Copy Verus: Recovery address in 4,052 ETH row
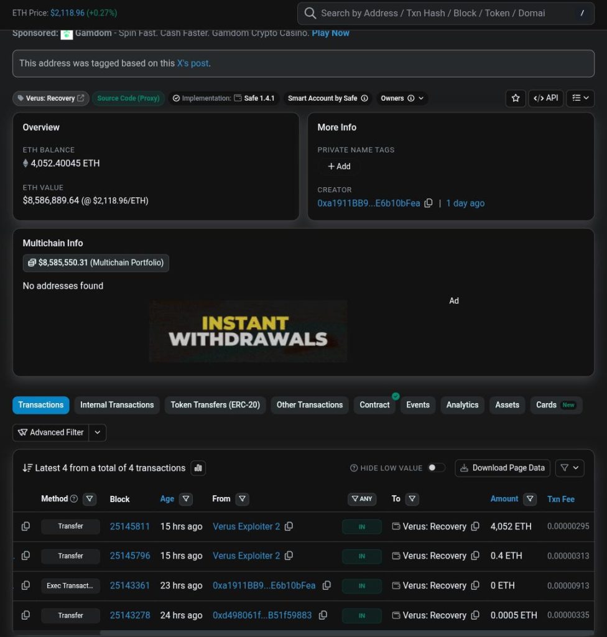The height and width of the screenshot is (637, 607). click(x=475, y=526)
